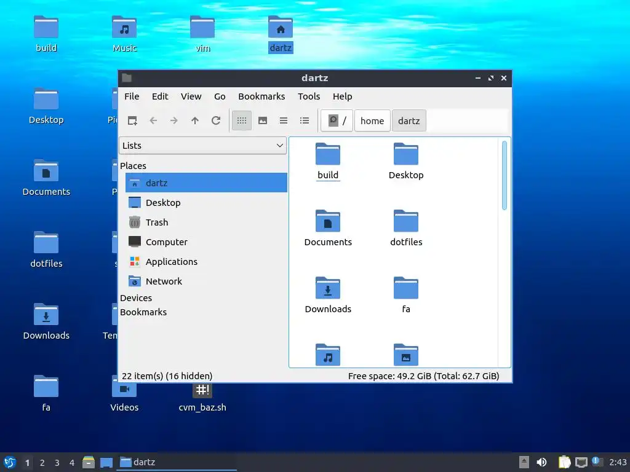Image resolution: width=630 pixels, height=472 pixels.
Task: Click the Downloads folder on the desktop
Action: tap(46, 322)
